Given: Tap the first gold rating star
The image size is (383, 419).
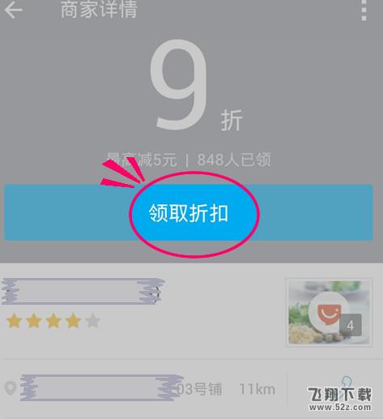Looking at the screenshot, I should [14, 321].
